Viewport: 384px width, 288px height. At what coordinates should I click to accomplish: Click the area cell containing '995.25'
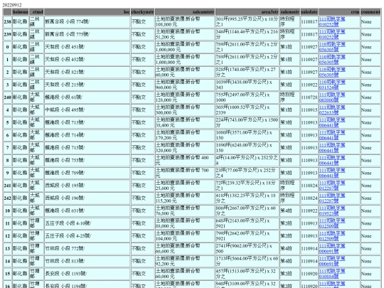(x=247, y=21)
